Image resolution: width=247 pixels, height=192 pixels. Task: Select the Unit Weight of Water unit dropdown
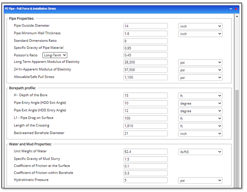click(200, 152)
